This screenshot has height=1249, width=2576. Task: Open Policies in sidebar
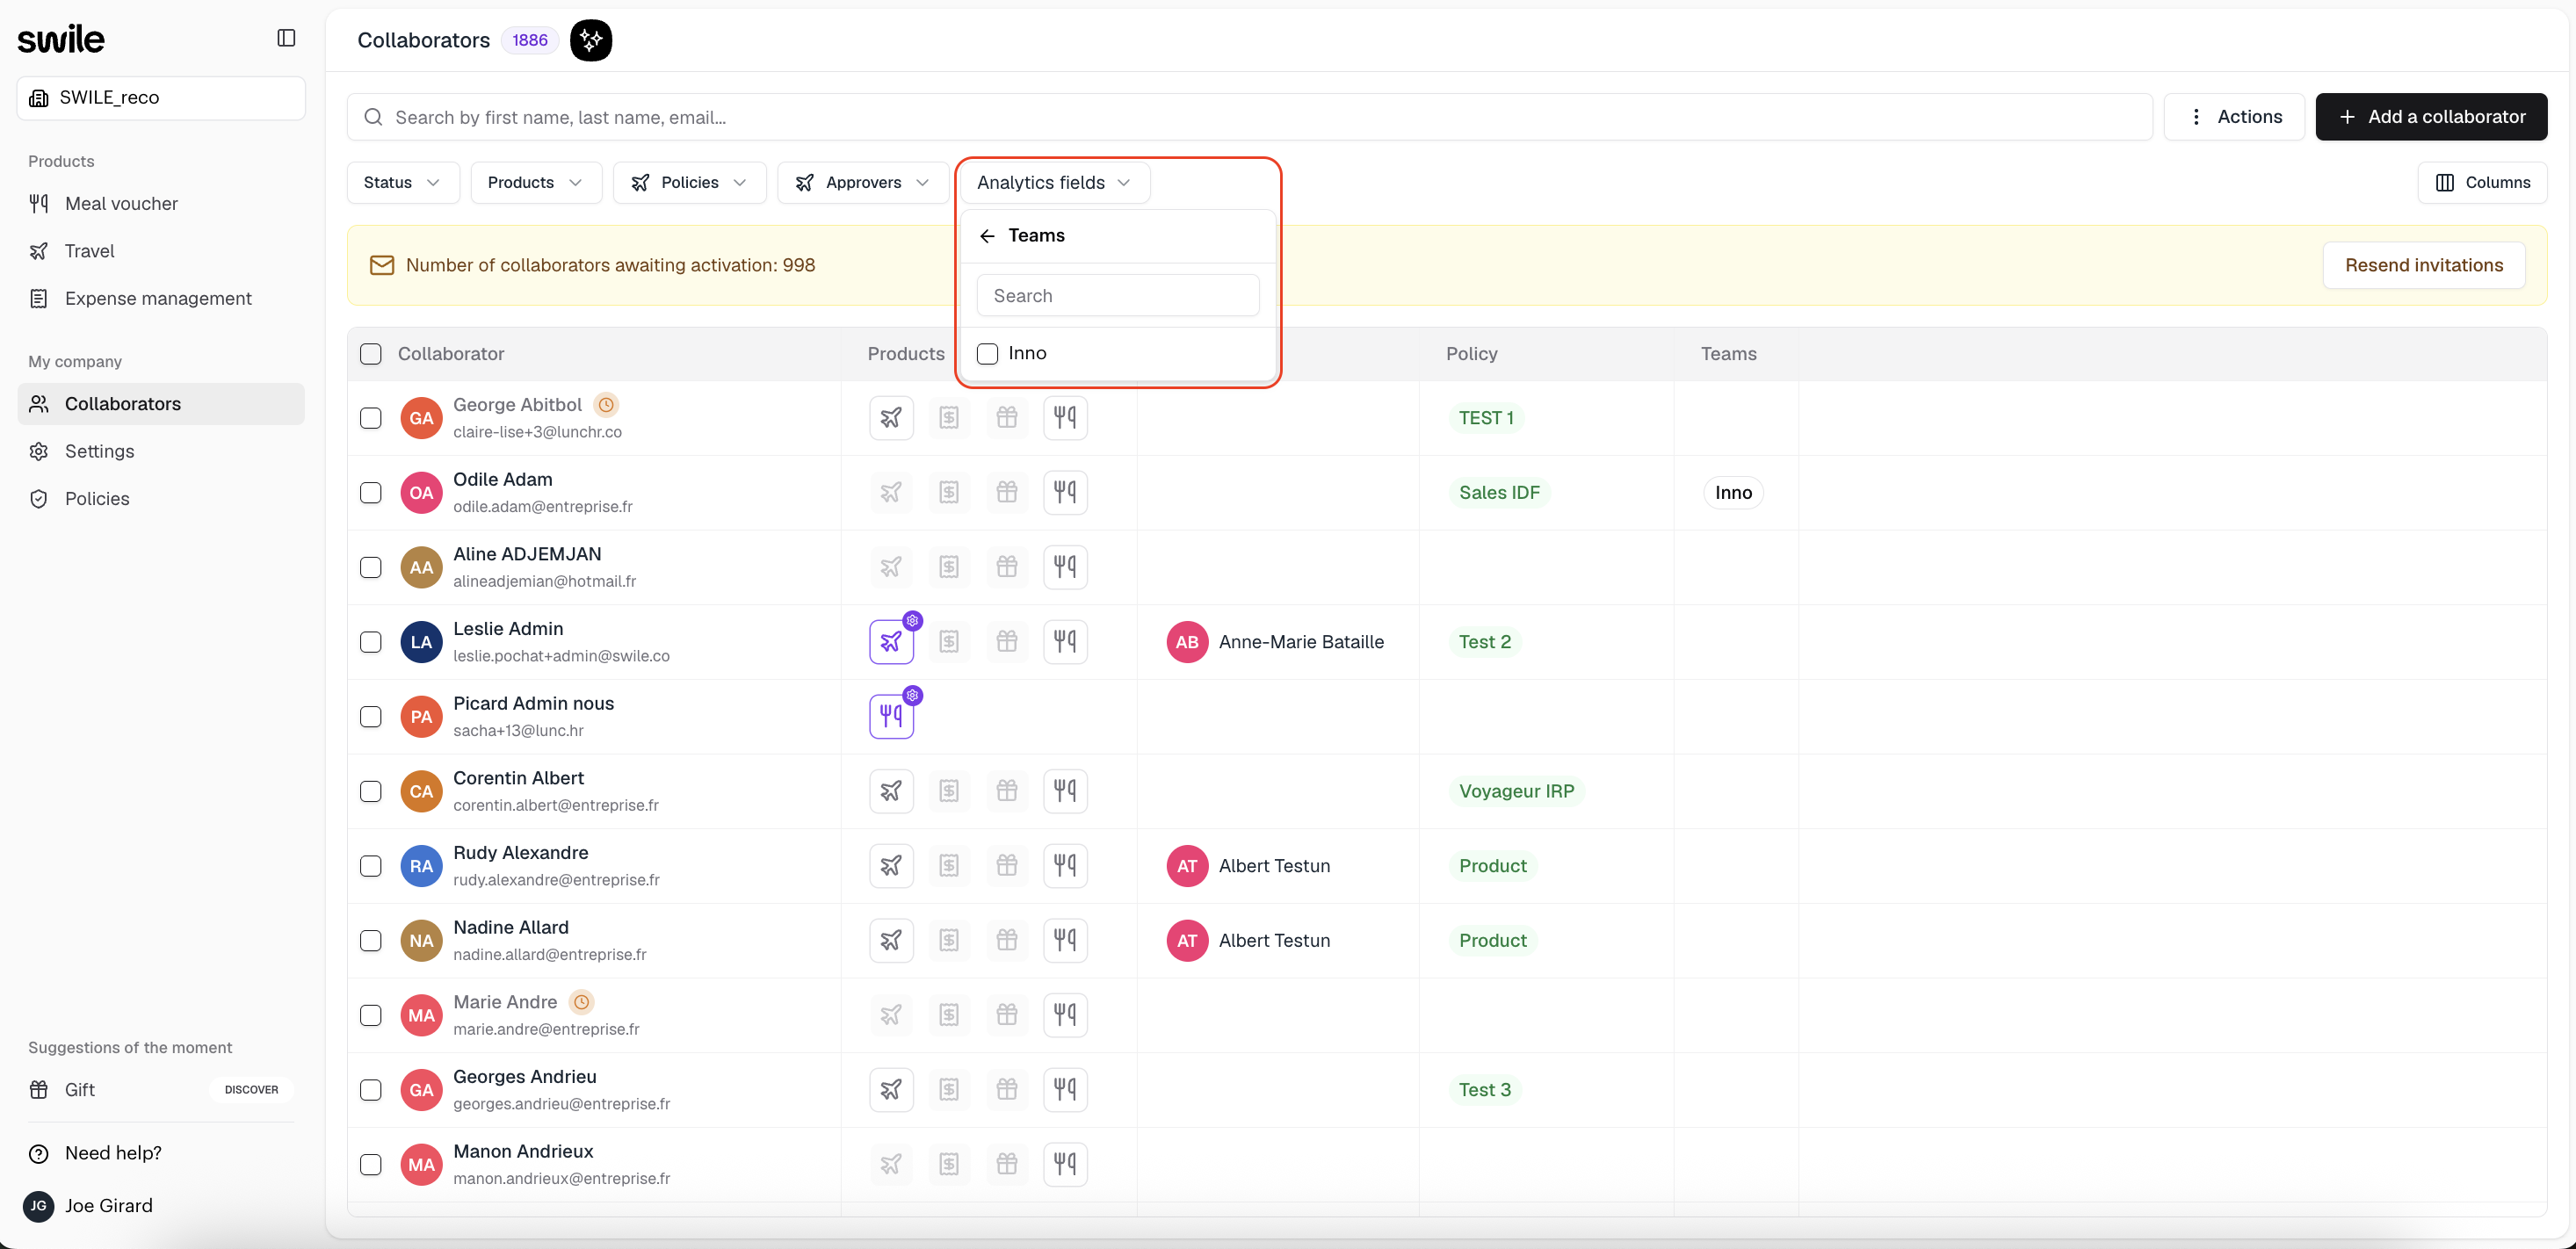(x=161, y=499)
